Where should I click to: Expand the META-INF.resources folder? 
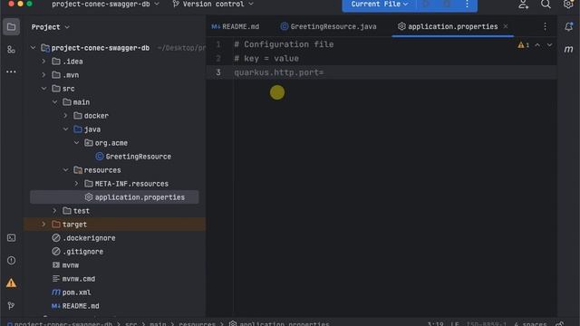76,184
